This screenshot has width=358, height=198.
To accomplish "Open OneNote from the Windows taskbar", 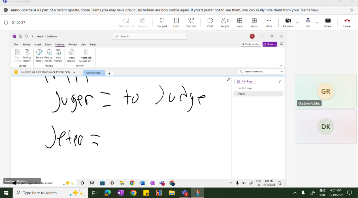I will pos(121,193).
